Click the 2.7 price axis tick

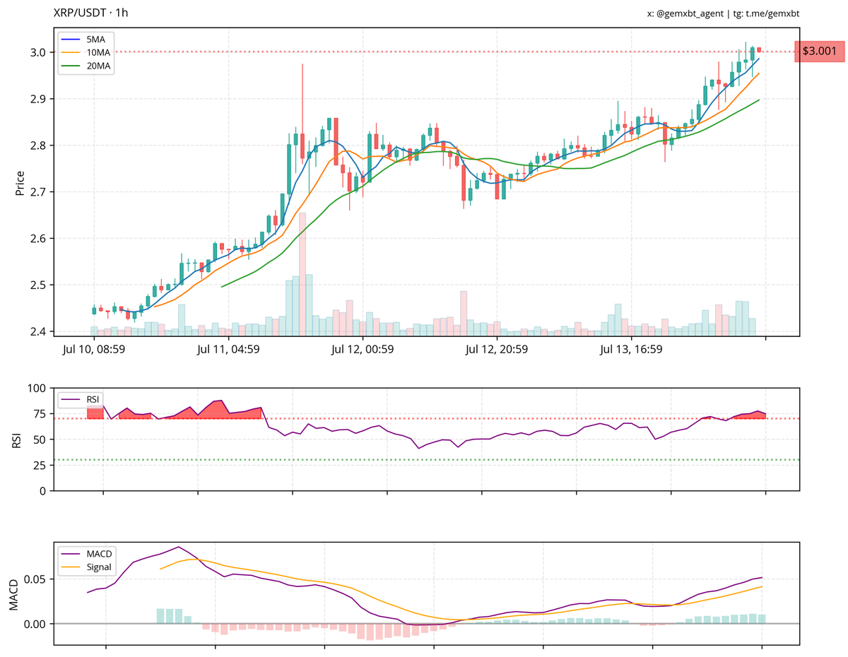point(39,192)
